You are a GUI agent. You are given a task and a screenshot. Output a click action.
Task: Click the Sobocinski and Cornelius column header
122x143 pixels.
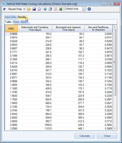(35, 28)
